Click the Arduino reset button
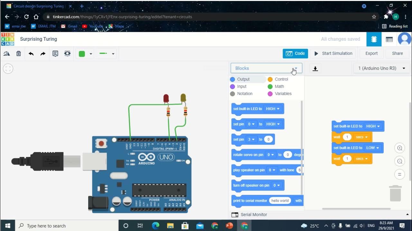Image resolution: width=412 pixels, height=231 pixels. pyautogui.click(x=101, y=144)
